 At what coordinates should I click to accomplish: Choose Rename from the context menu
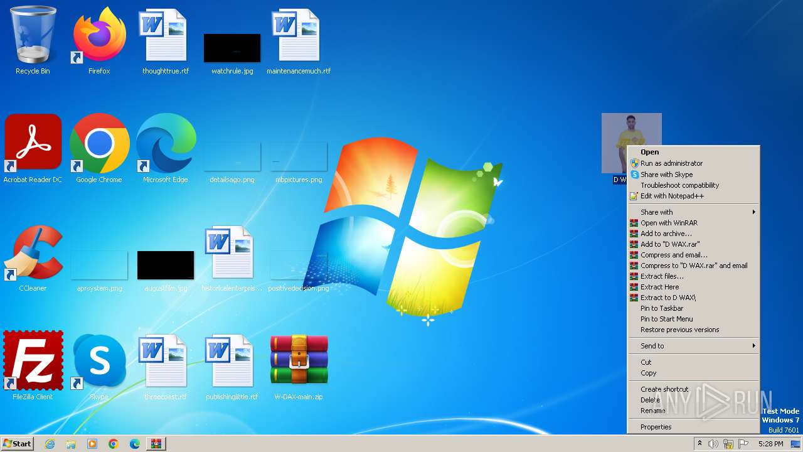tap(693, 411)
